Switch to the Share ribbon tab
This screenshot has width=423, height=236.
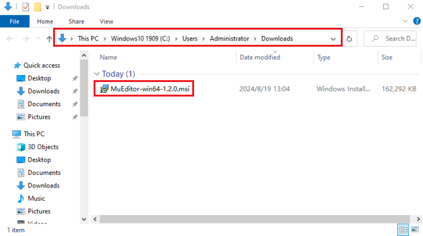[x=77, y=21]
